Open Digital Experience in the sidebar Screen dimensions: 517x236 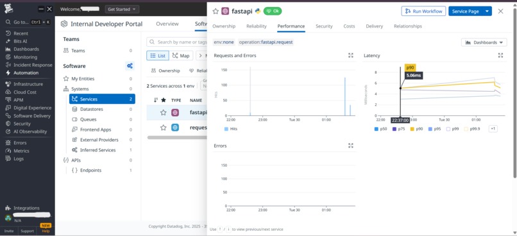click(32, 108)
